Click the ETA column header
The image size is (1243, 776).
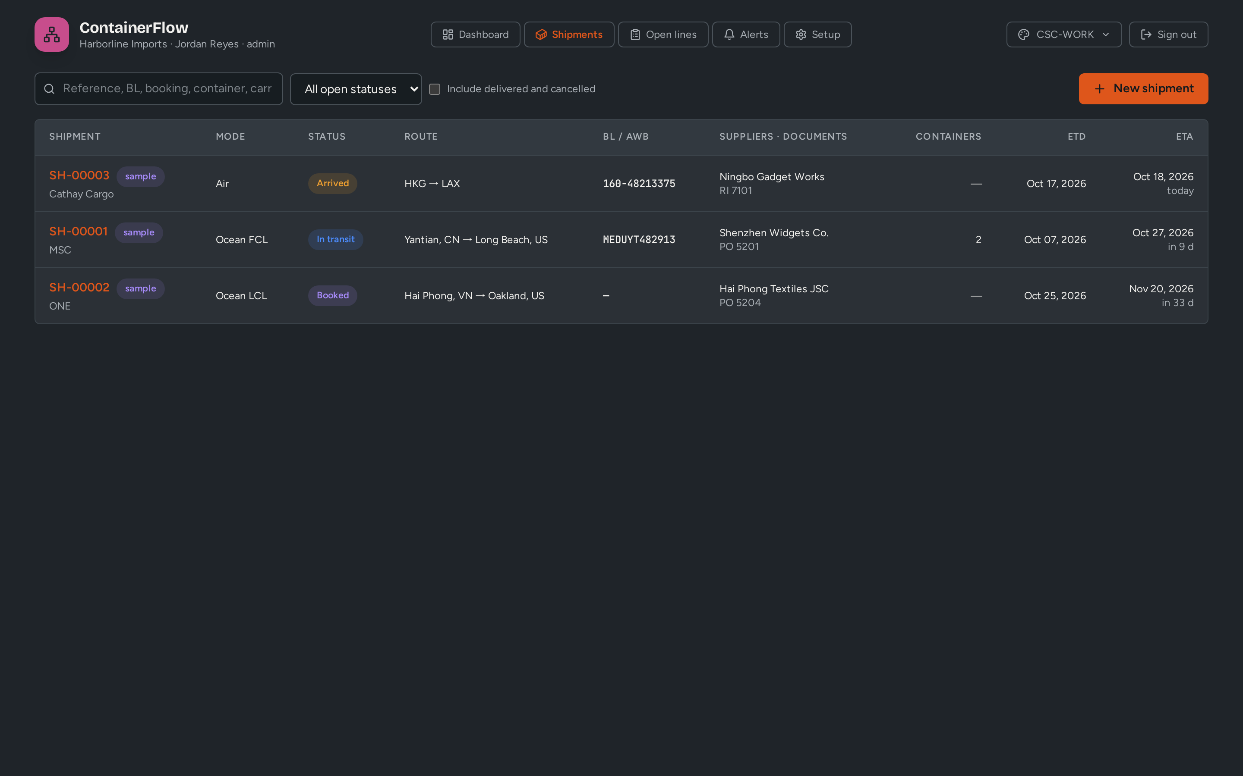coord(1184,137)
